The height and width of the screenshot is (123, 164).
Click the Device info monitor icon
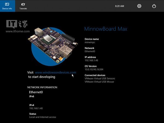tap(7, 4)
